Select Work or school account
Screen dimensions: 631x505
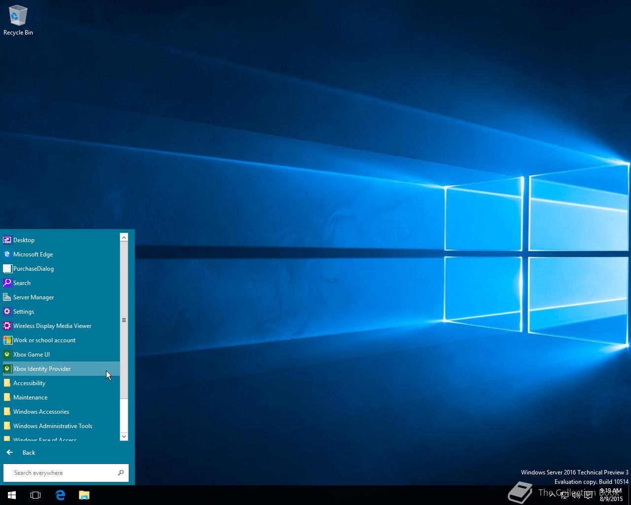point(61,340)
